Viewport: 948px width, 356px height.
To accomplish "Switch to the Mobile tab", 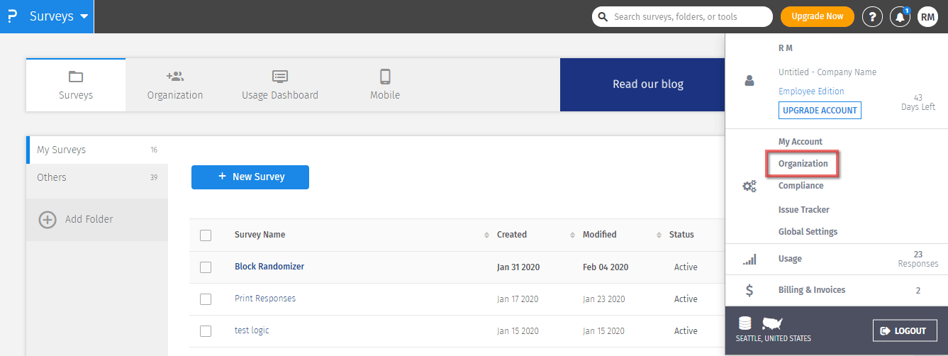I will click(x=385, y=85).
